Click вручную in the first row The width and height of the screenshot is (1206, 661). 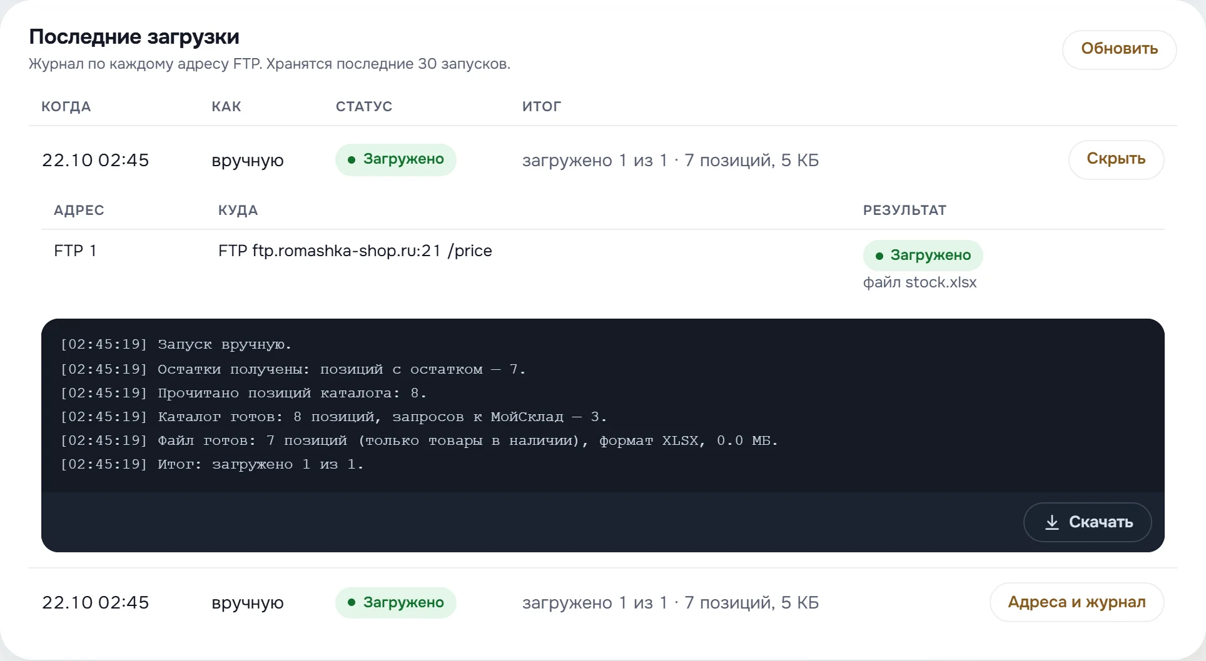248,161
